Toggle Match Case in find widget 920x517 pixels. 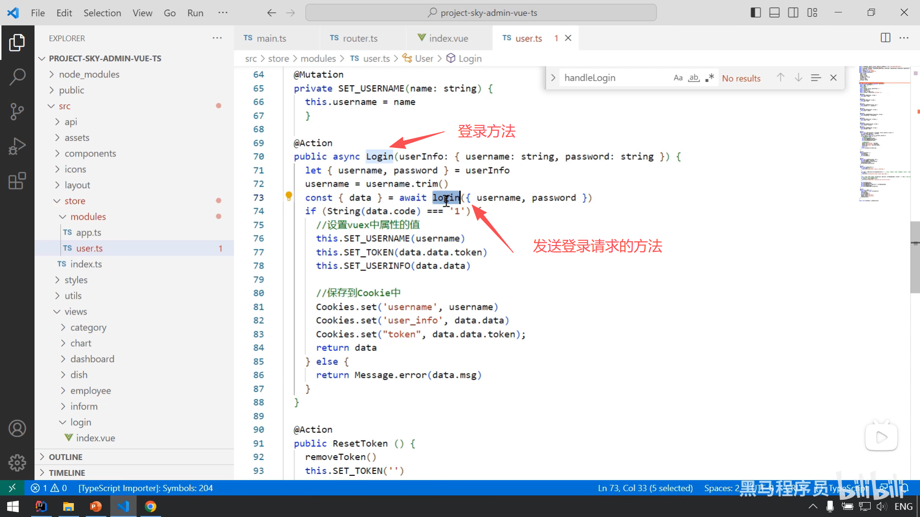678,78
